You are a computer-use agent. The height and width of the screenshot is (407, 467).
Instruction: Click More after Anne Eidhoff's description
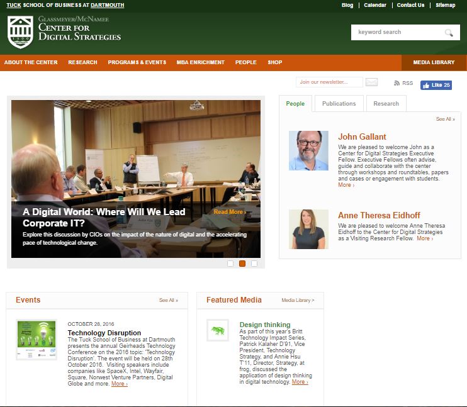point(425,238)
